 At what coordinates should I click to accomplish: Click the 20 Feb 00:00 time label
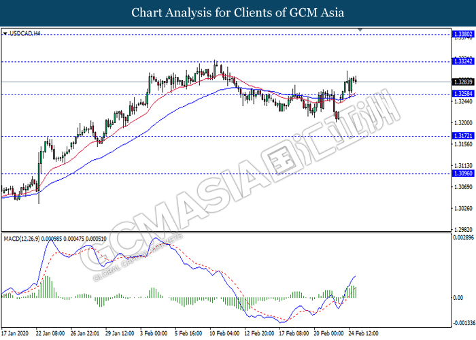328,333
